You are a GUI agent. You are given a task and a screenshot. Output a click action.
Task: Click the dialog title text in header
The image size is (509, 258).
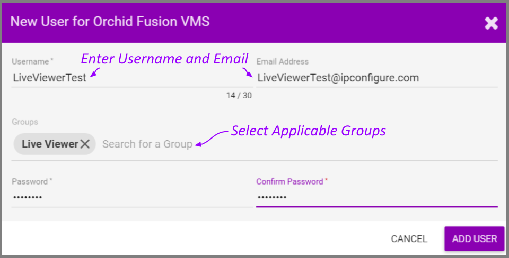(x=110, y=22)
